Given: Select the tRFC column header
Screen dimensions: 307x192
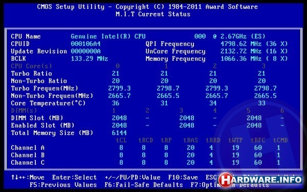Looking at the screenshot, I should (258, 140).
